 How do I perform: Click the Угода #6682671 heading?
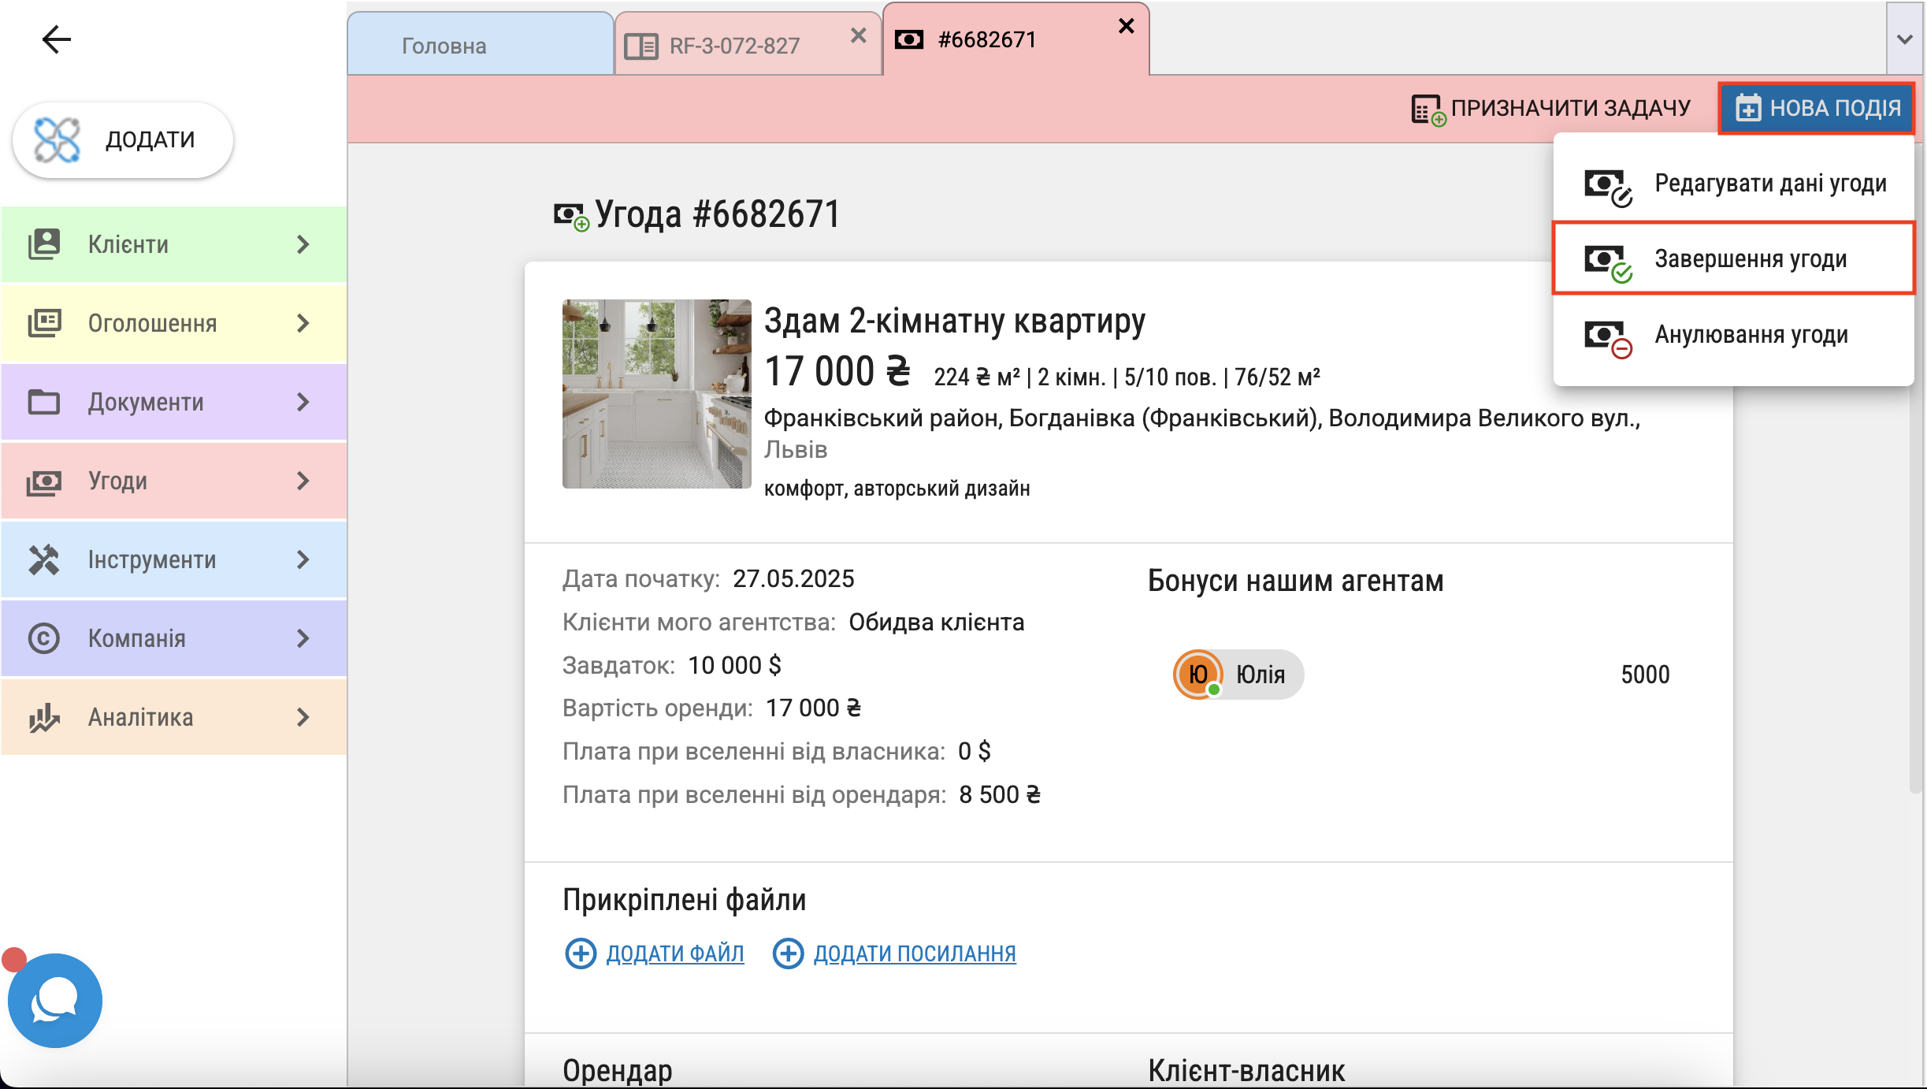[718, 214]
